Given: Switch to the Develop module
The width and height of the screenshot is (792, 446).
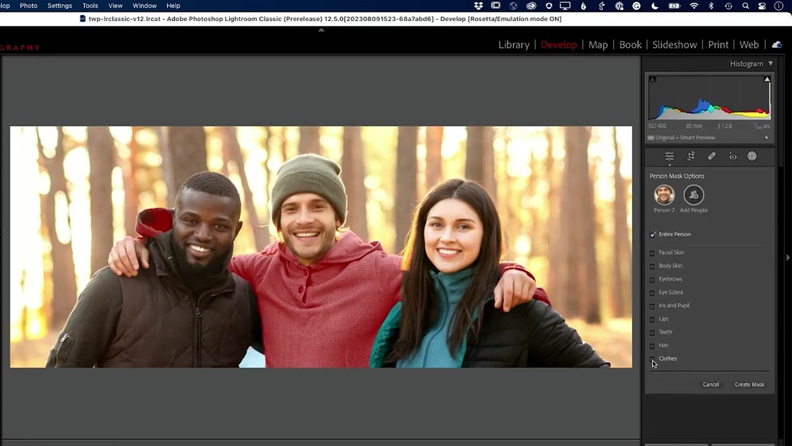Looking at the screenshot, I should (x=558, y=45).
